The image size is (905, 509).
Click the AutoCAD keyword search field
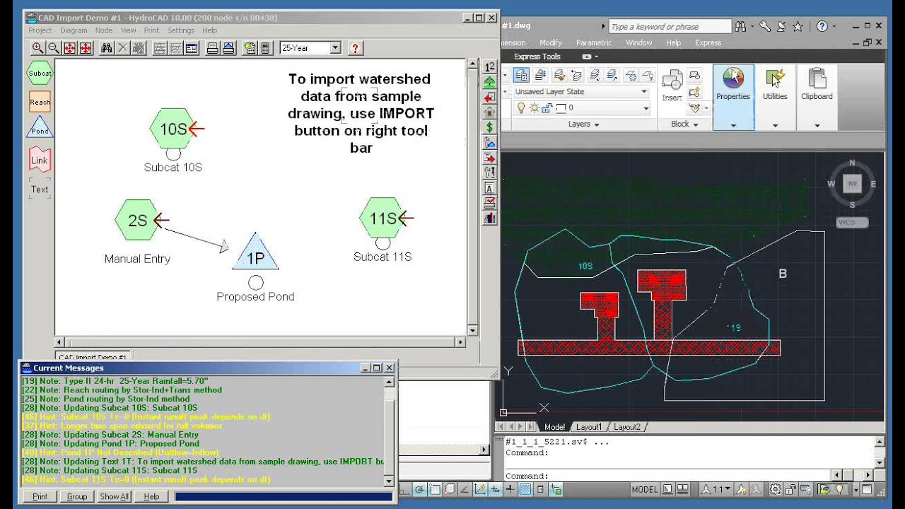tap(670, 26)
